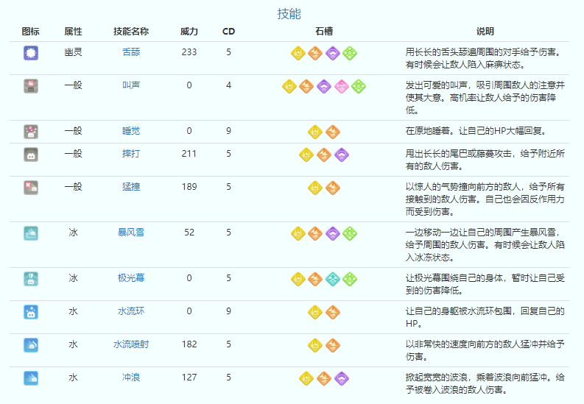Image resolution: width=584 pixels, height=404 pixels.
Task: Click the yellow stone slot in 舌舔 row
Action: point(298,53)
